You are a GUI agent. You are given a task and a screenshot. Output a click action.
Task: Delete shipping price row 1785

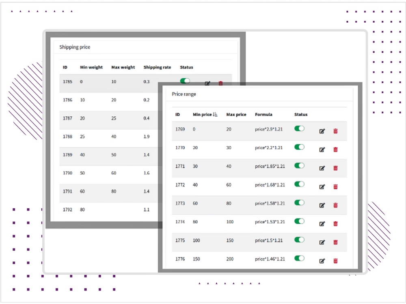click(x=220, y=83)
